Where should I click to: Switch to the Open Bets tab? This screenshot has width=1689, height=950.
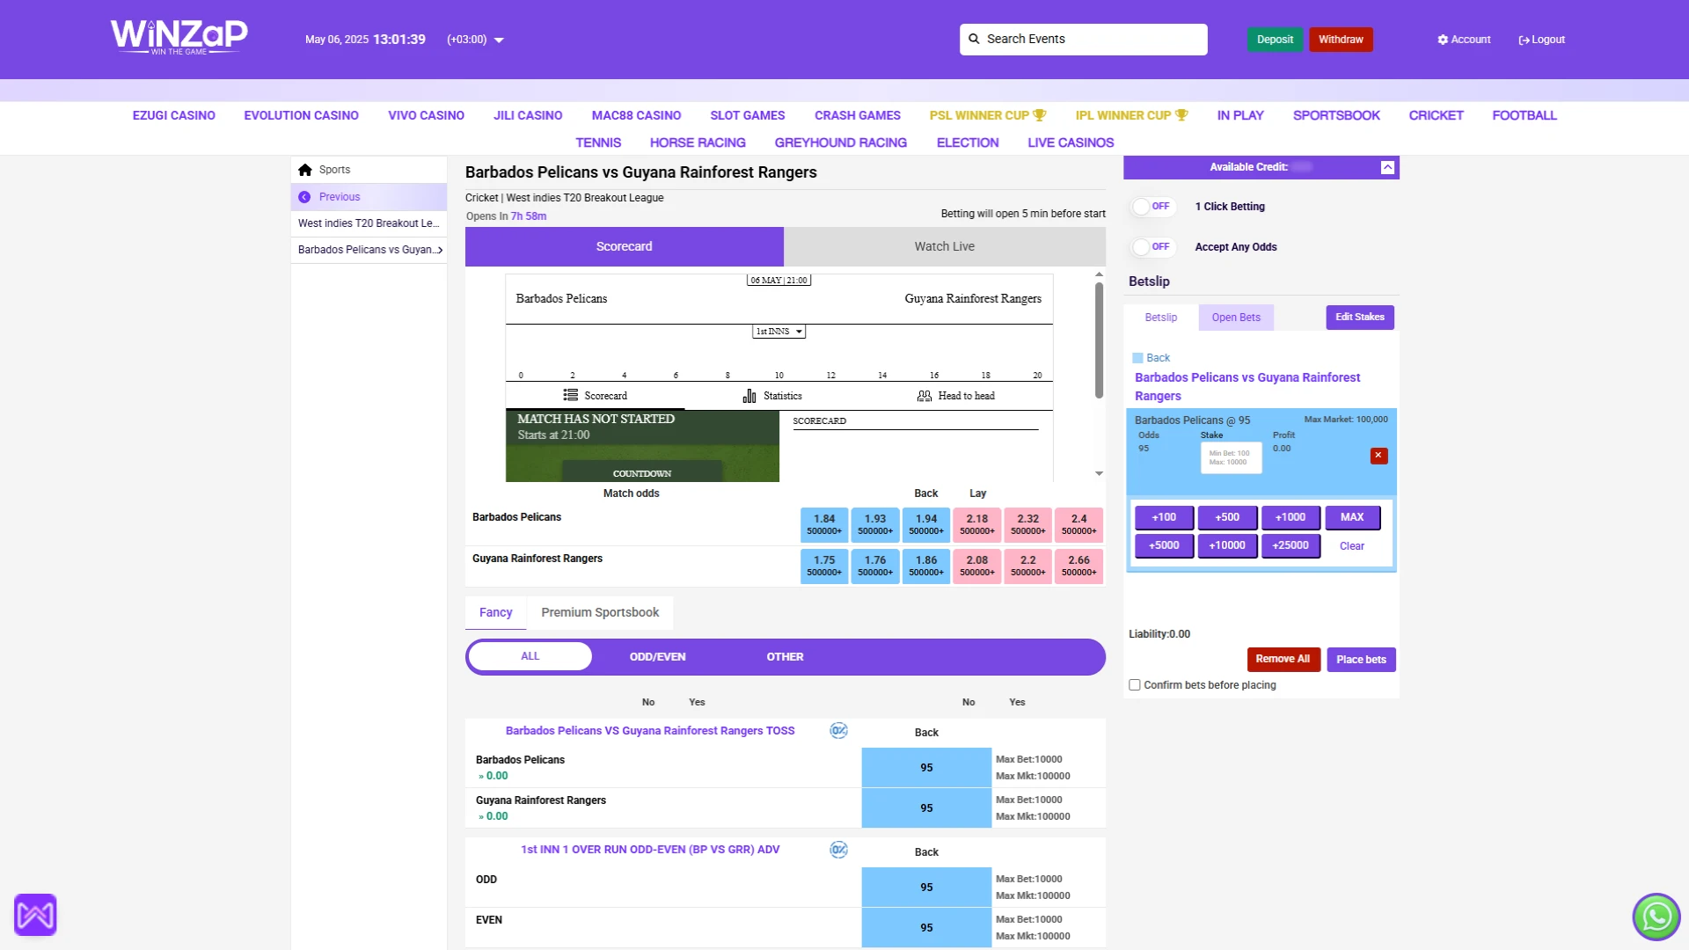tap(1235, 317)
